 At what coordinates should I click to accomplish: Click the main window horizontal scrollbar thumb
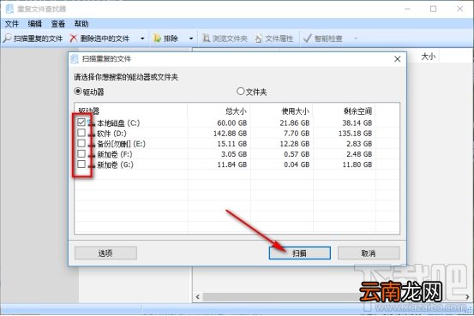[281, 296]
